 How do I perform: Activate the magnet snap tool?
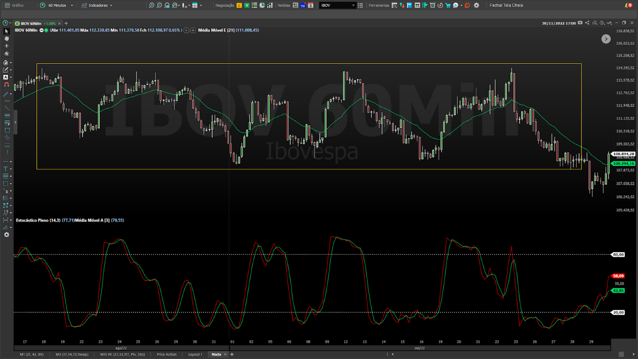[x=6, y=84]
